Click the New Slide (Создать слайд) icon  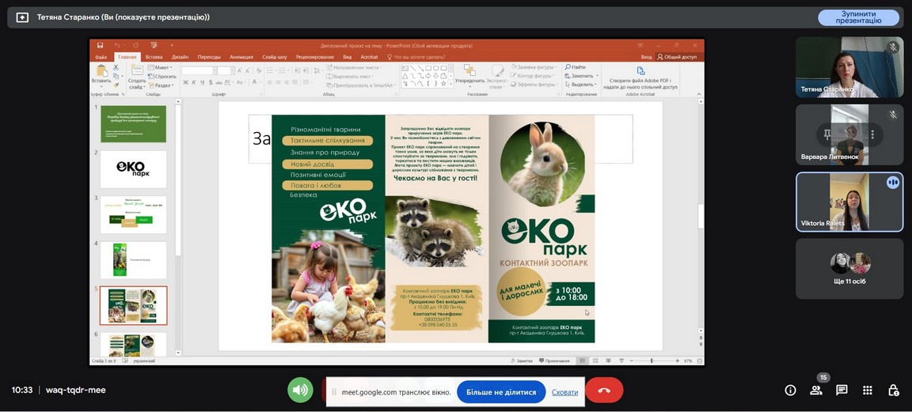pyautogui.click(x=137, y=70)
